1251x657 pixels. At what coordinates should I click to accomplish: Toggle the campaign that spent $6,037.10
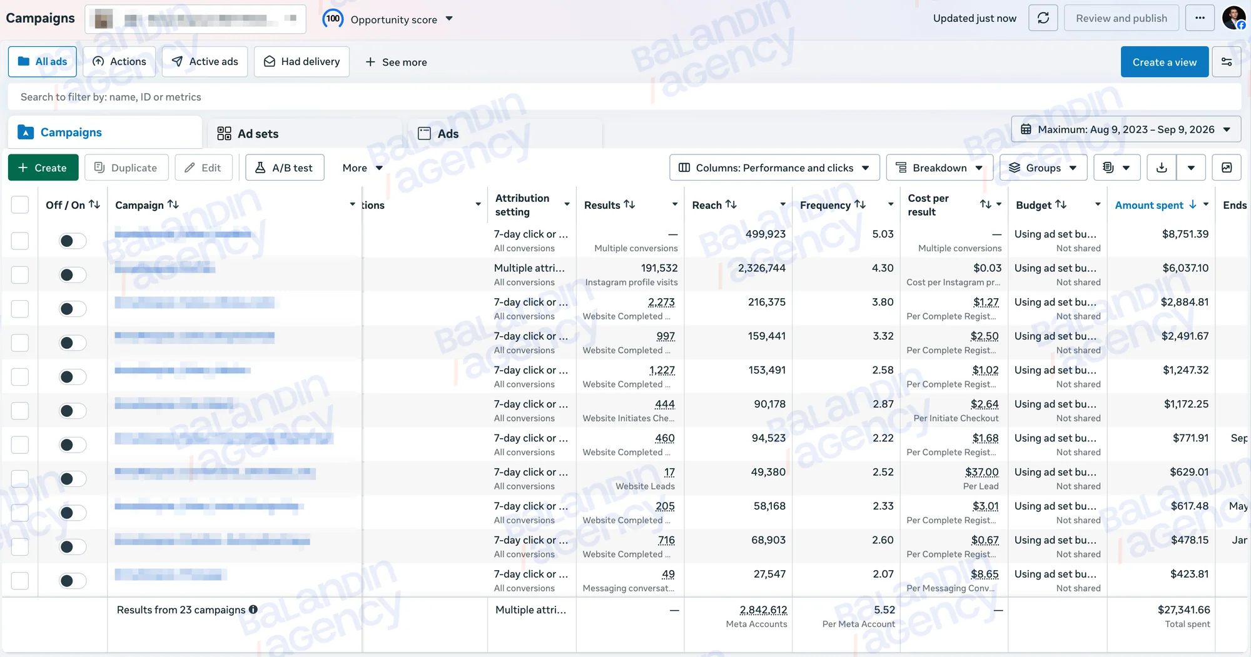(72, 275)
